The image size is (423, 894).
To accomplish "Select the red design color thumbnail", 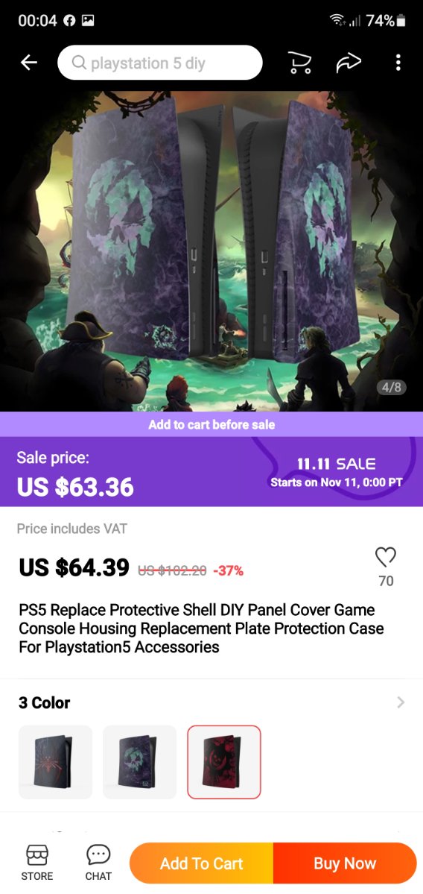I will [223, 762].
